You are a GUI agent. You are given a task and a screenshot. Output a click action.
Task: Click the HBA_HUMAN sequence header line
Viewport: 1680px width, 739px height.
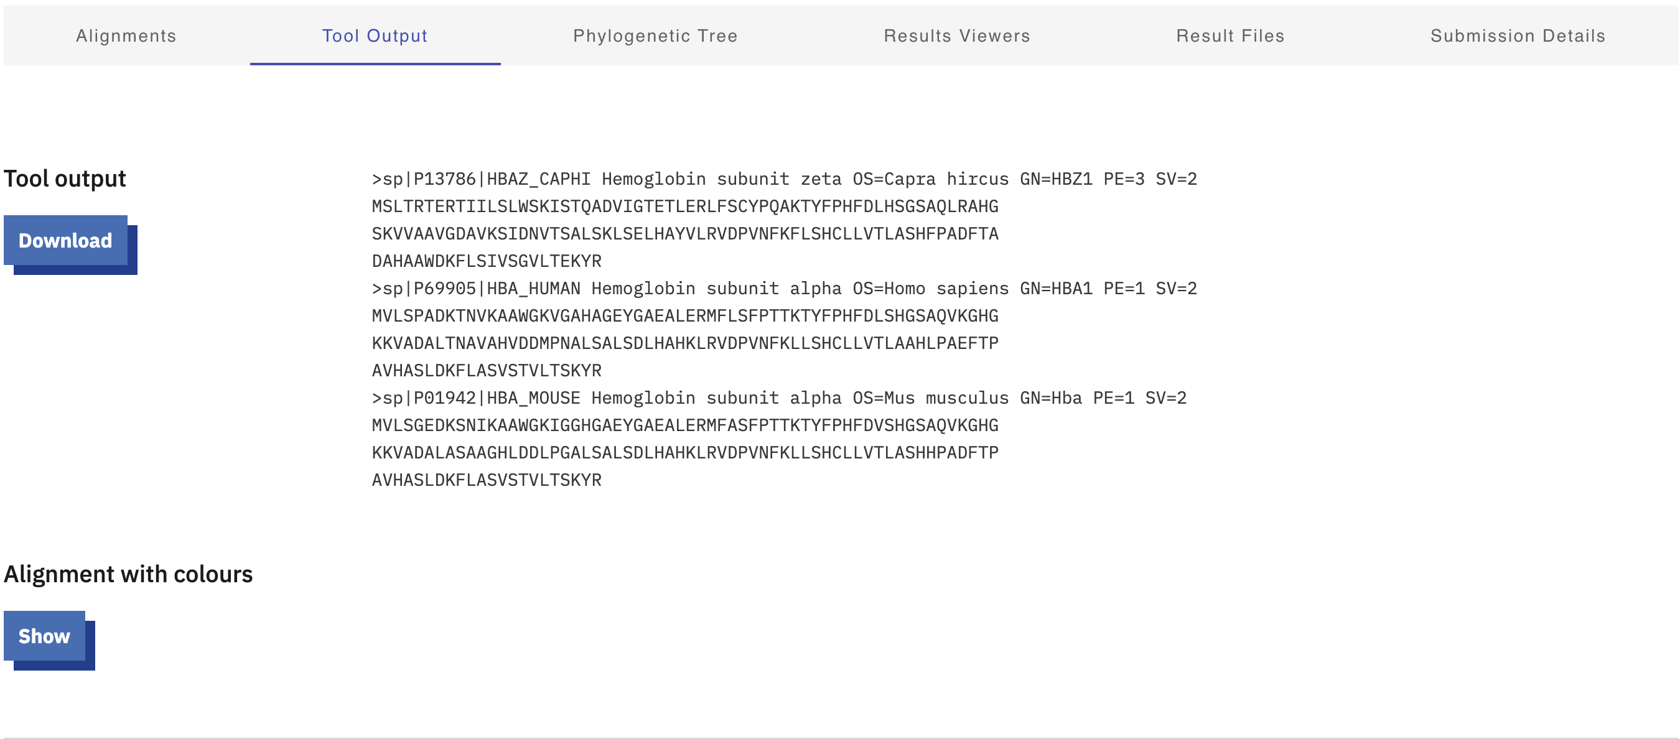pyautogui.click(x=784, y=288)
